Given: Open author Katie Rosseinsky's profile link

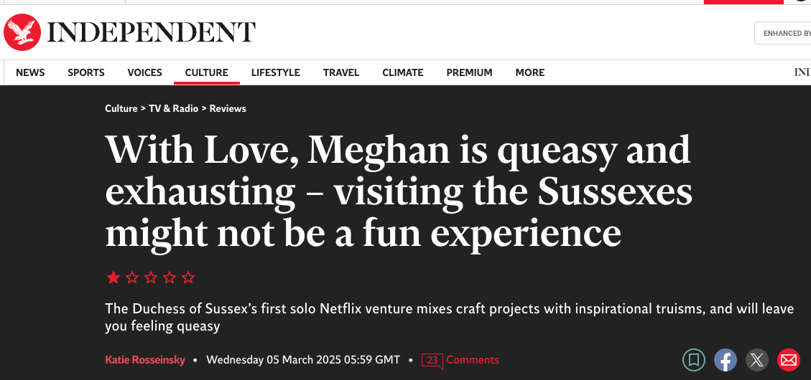Looking at the screenshot, I should point(144,360).
